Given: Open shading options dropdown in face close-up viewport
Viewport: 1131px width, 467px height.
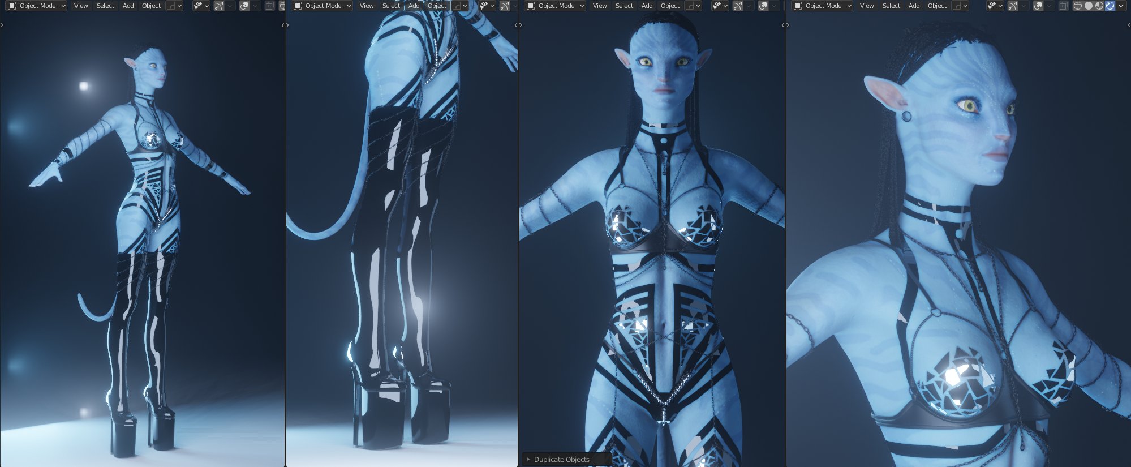Looking at the screenshot, I should (x=1121, y=6).
